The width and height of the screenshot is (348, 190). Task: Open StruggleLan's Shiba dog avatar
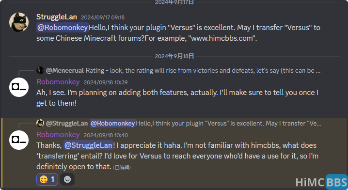click(19, 22)
